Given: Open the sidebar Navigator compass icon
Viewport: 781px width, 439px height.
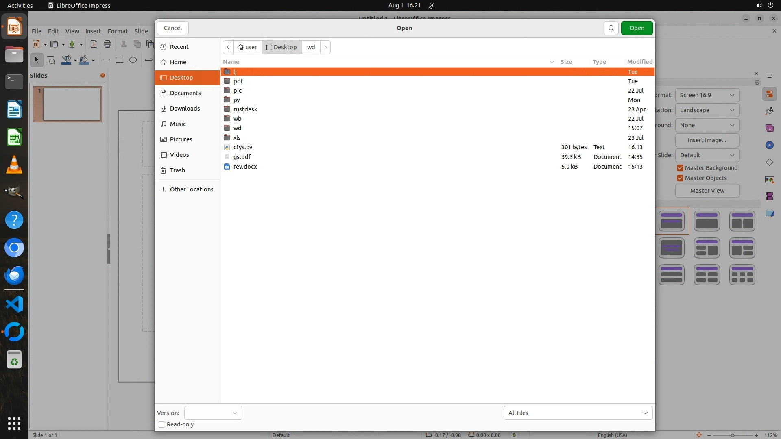Looking at the screenshot, I should click(769, 145).
